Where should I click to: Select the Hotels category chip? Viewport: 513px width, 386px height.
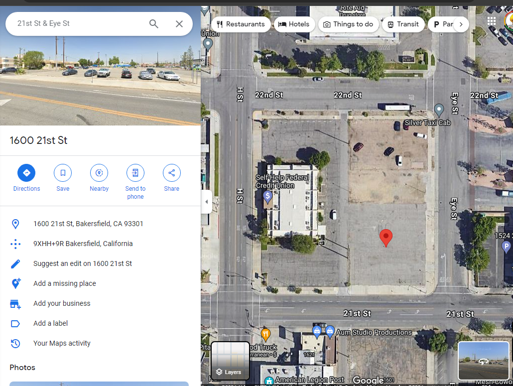click(294, 24)
